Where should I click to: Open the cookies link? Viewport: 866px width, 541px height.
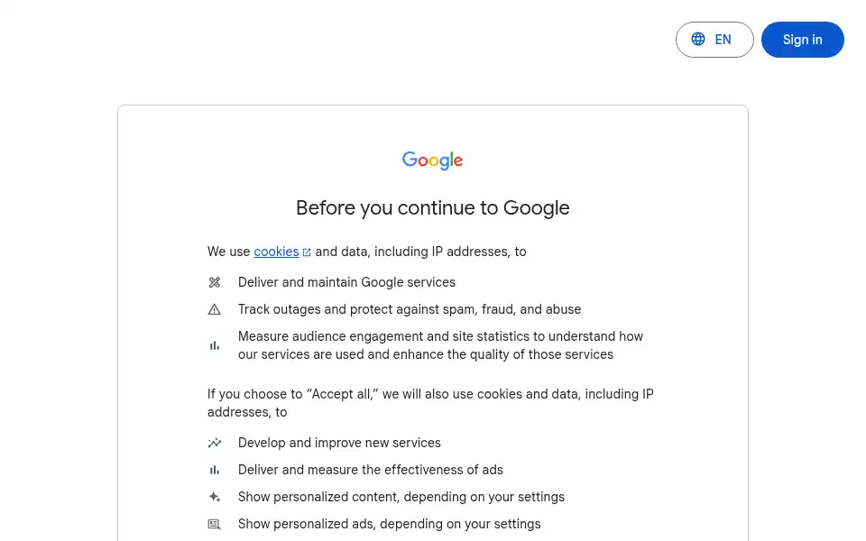276,252
